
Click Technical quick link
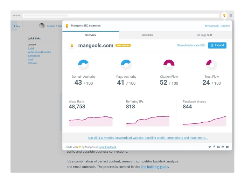pos(32,63)
